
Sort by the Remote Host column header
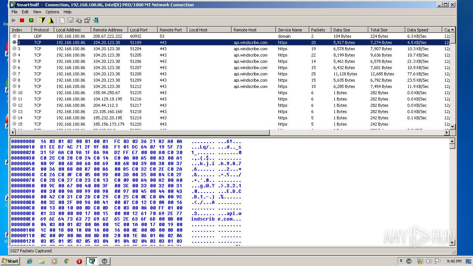(253, 30)
